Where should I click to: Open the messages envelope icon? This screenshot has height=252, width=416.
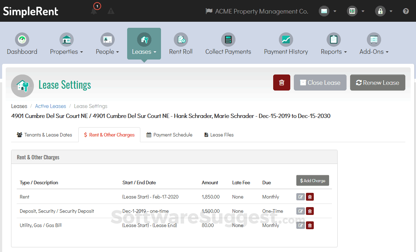coord(324,11)
